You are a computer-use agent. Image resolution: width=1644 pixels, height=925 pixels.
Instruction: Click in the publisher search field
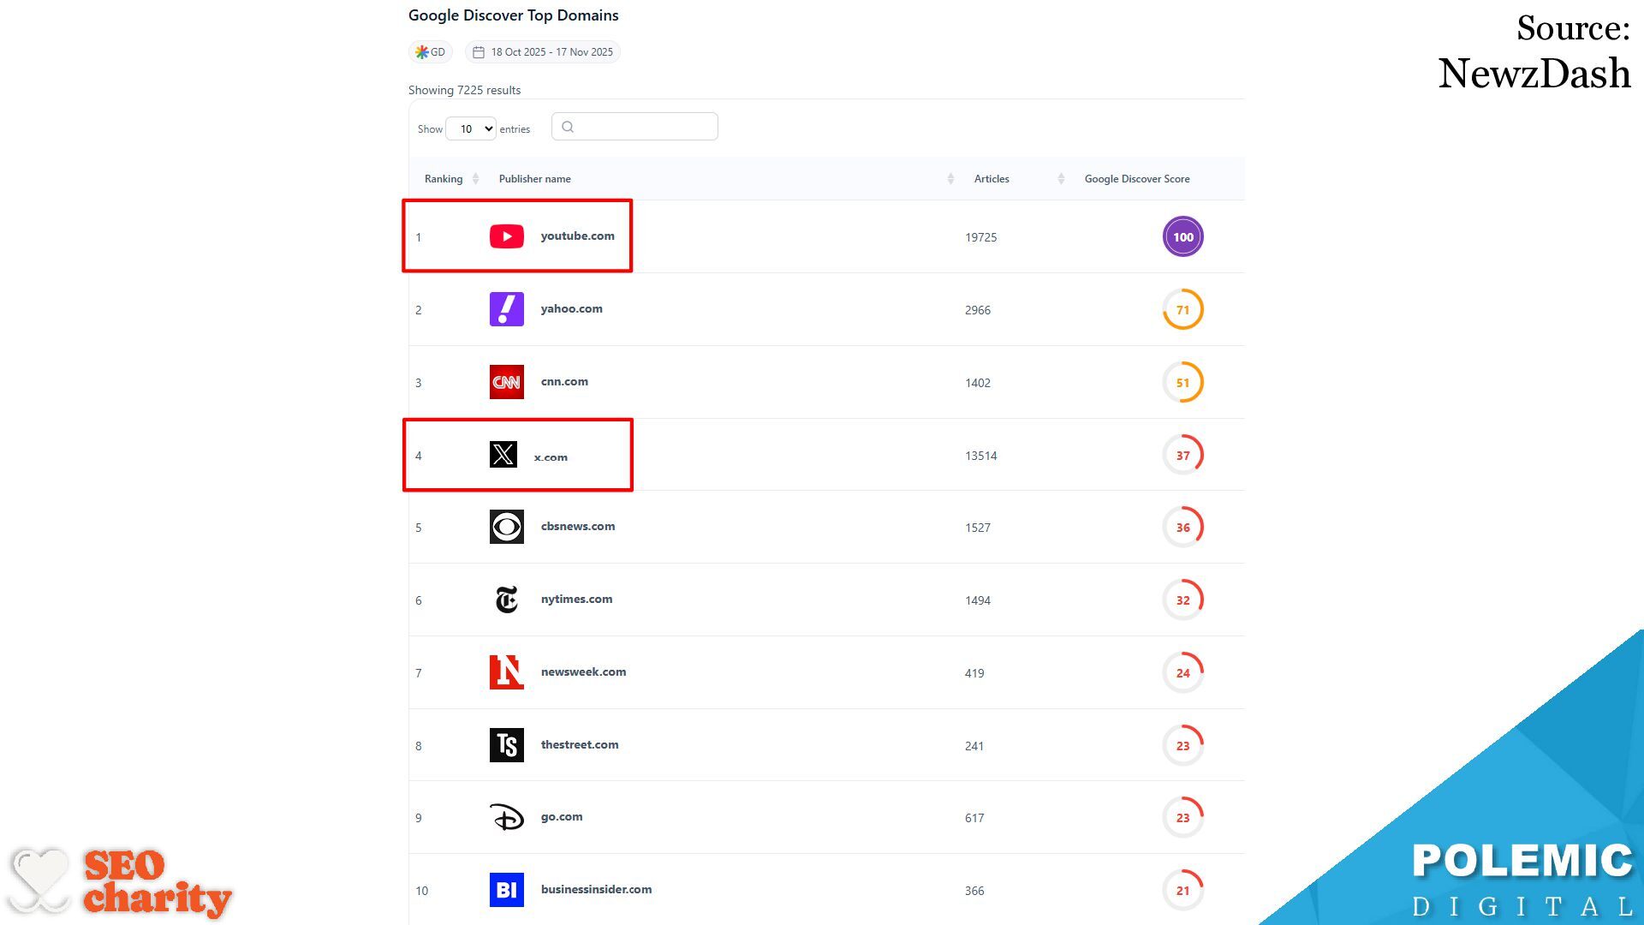[634, 127]
